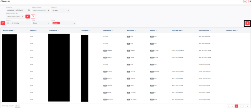Sort by Referred By column arrows
The height and width of the screenshot is (108, 251).
click(x=90, y=30)
